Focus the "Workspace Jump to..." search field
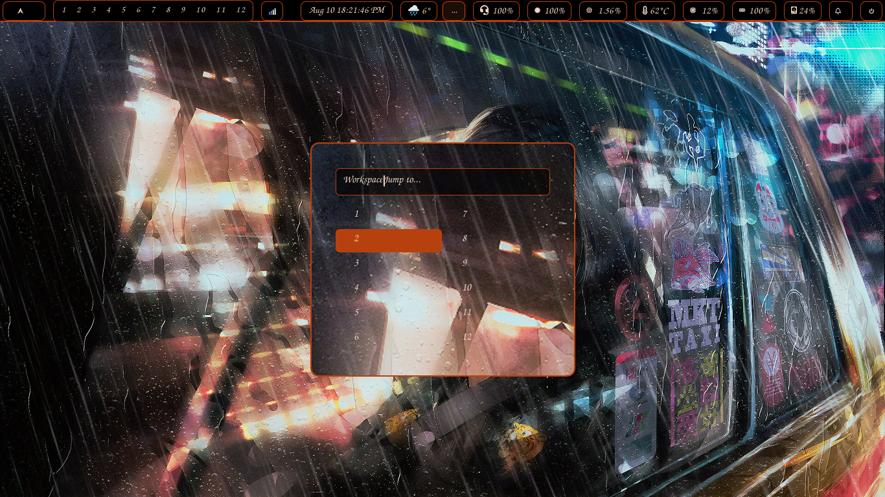Image resolution: width=885 pixels, height=497 pixels. [x=442, y=182]
